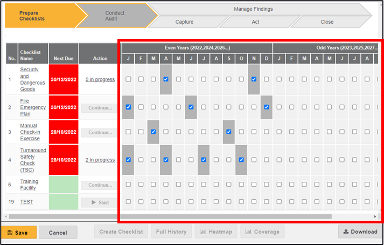384x245 pixels.
Task: Uncheck March for Manual Check-in Exercise
Action: (153, 132)
